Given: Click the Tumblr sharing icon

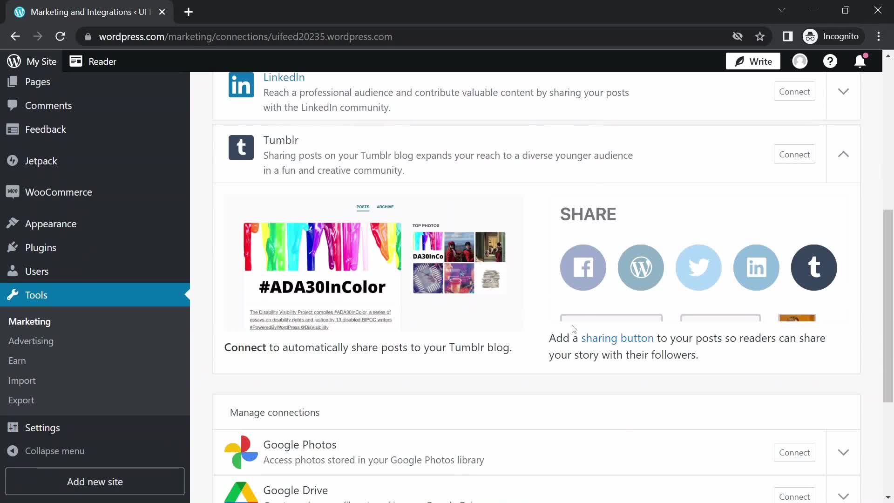Looking at the screenshot, I should click(814, 267).
